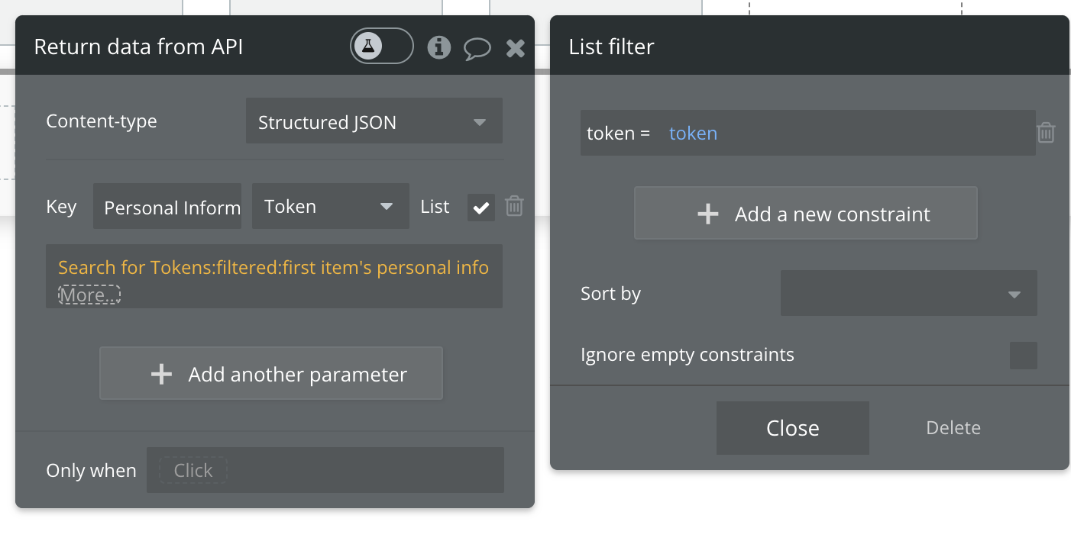1071x557 pixels.
Task: Click the blue token constraint value
Action: click(693, 134)
